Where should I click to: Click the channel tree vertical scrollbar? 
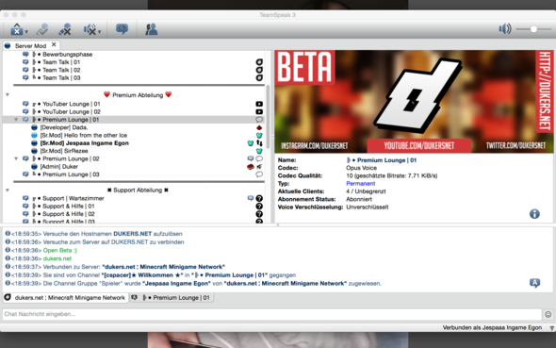[268, 117]
